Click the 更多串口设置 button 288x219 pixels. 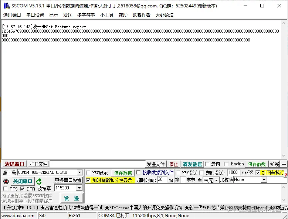[68, 180]
